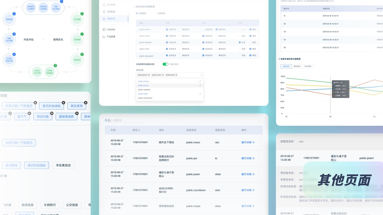The image size is (383, 215).
Task: Expand 展开详情 for the public.recipe row
Action: tap(248, 206)
